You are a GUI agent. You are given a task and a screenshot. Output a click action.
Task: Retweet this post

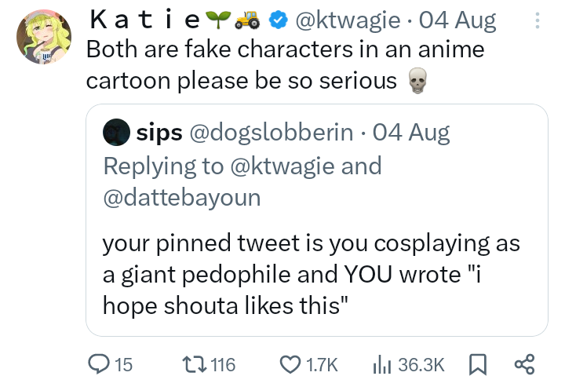tap(191, 363)
